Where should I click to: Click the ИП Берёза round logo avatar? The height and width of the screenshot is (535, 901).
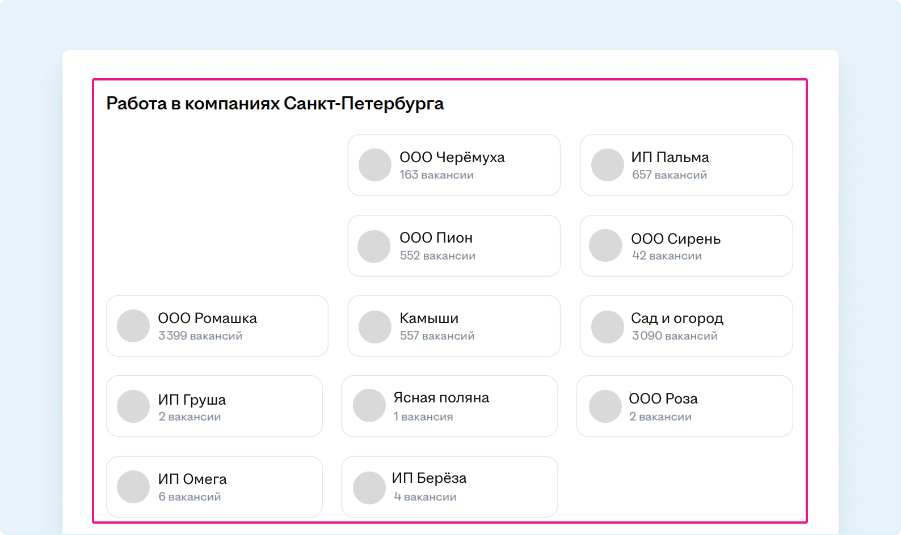369,487
